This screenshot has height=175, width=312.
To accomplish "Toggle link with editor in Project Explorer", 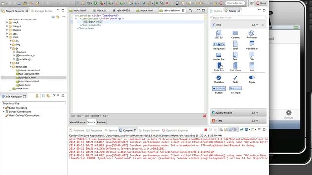I will 58,17.
